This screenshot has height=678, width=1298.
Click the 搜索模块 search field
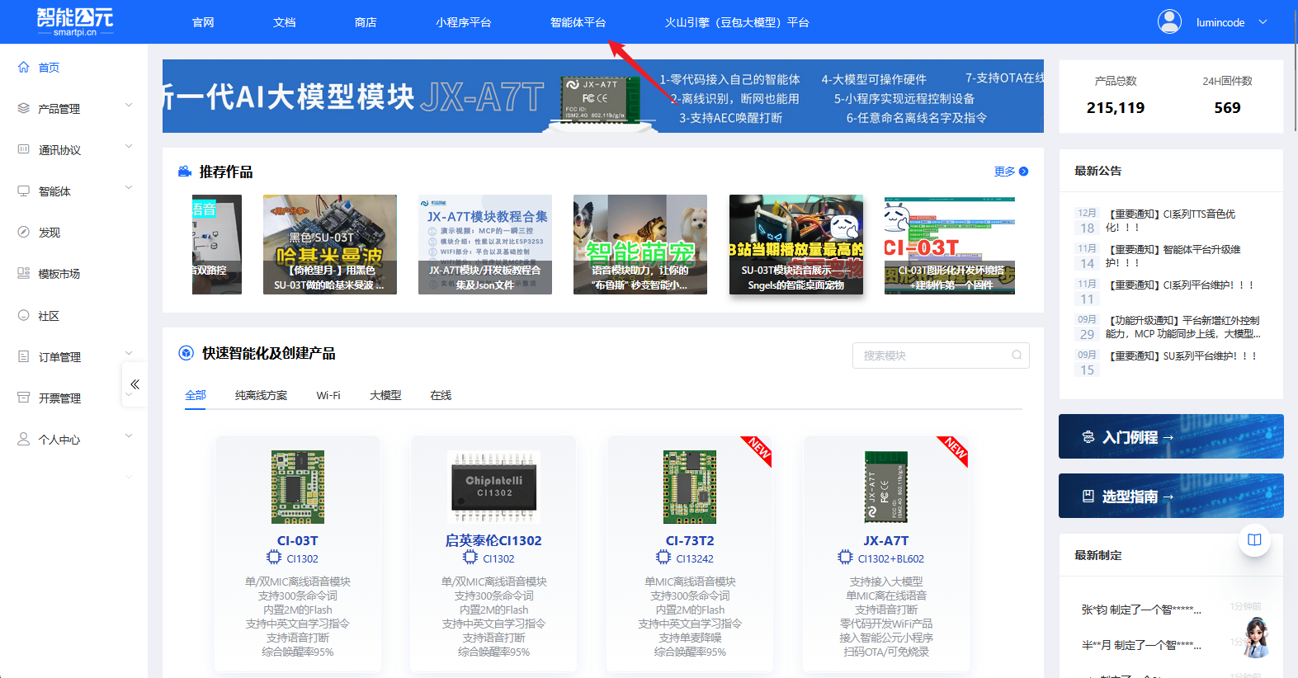pyautogui.click(x=941, y=355)
